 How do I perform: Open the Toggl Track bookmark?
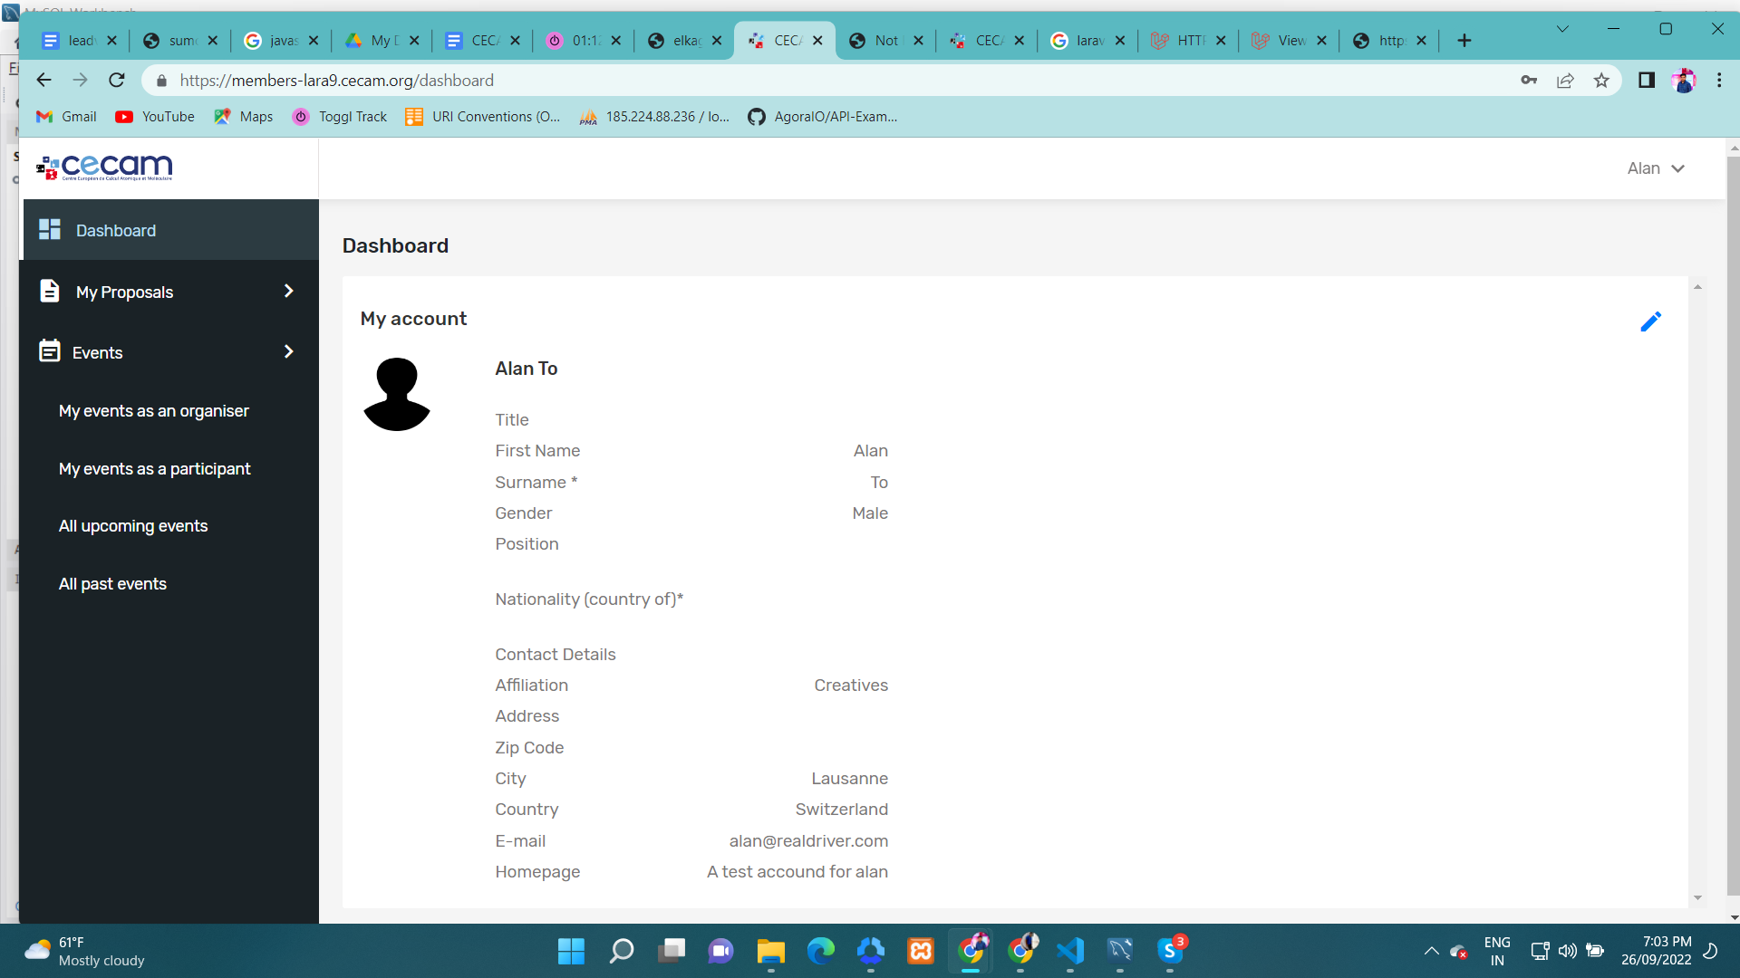[341, 117]
